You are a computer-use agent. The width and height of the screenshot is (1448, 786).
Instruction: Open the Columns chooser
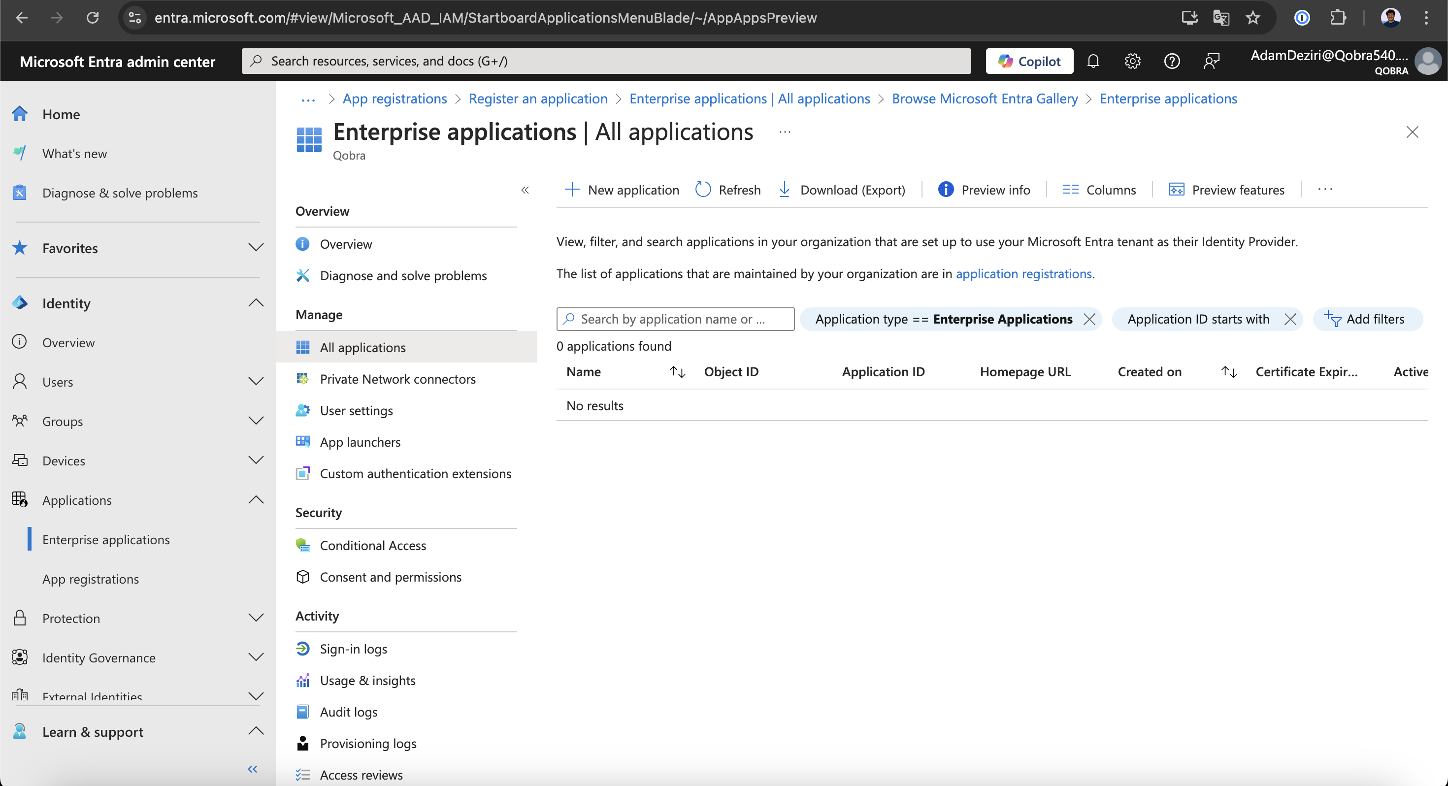pyautogui.click(x=1099, y=190)
